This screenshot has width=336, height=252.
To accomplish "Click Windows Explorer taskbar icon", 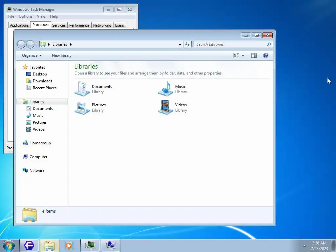I will click(50, 245).
